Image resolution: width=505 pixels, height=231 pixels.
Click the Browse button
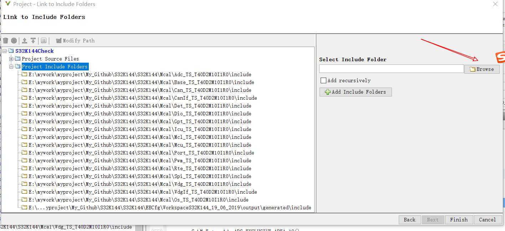[x=482, y=69]
